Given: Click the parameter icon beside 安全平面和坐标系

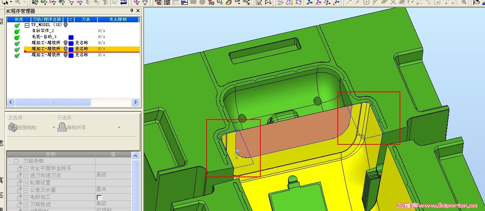Looking at the screenshot, I should pos(19,168).
